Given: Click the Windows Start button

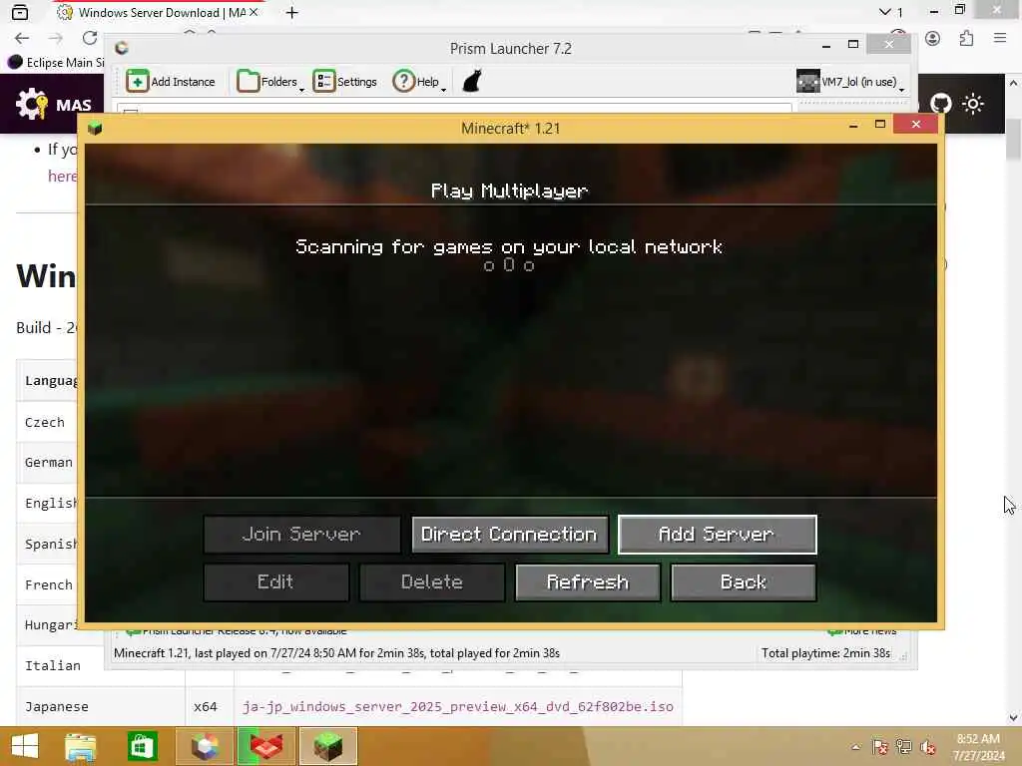Looking at the screenshot, I should coord(25,746).
